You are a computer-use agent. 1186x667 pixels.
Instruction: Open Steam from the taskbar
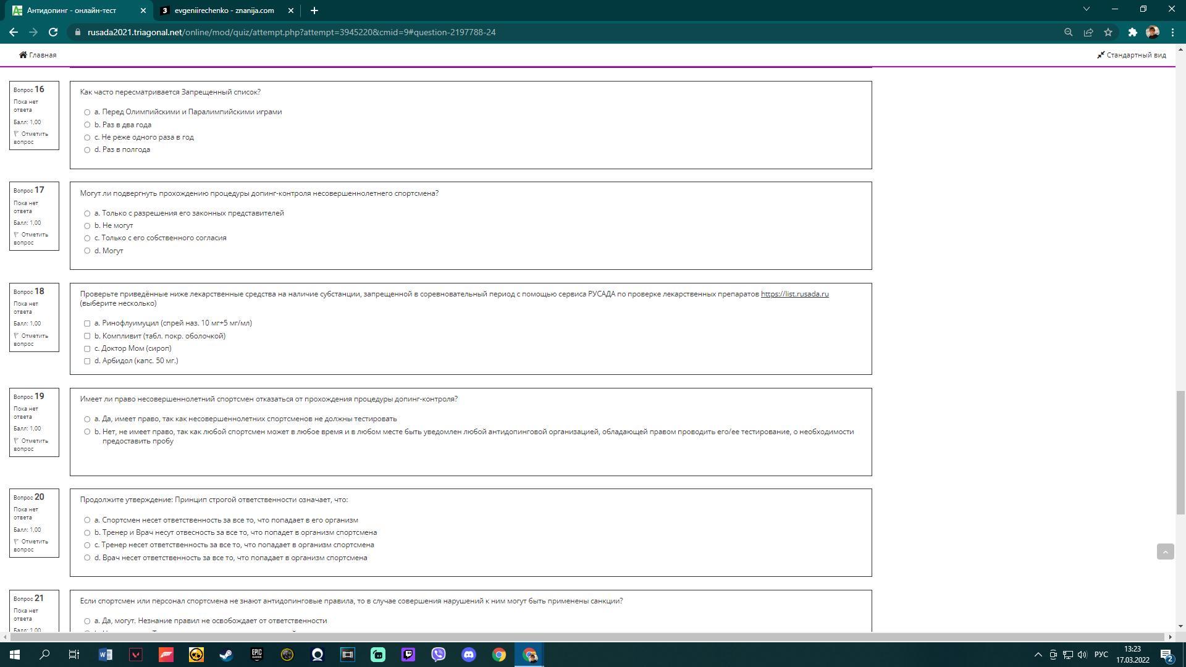(x=226, y=655)
